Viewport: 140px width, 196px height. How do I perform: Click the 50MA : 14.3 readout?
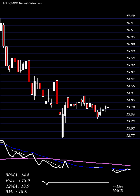(x=17, y=175)
